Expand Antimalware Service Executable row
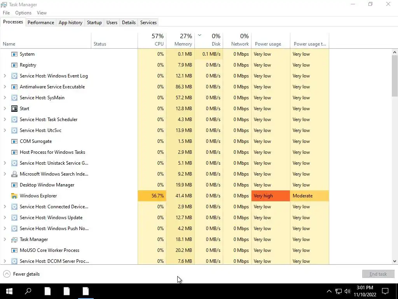 click(x=5, y=87)
